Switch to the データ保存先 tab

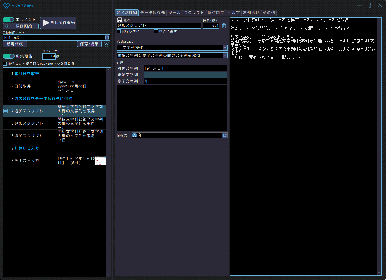point(152,12)
